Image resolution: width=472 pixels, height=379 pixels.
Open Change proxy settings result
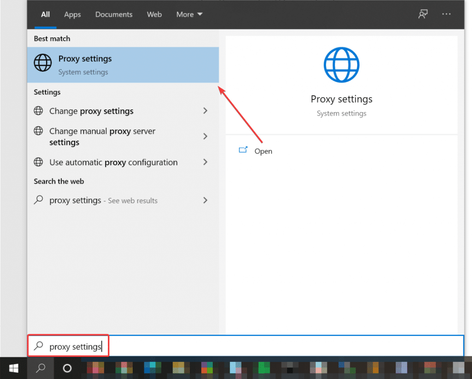coord(91,111)
